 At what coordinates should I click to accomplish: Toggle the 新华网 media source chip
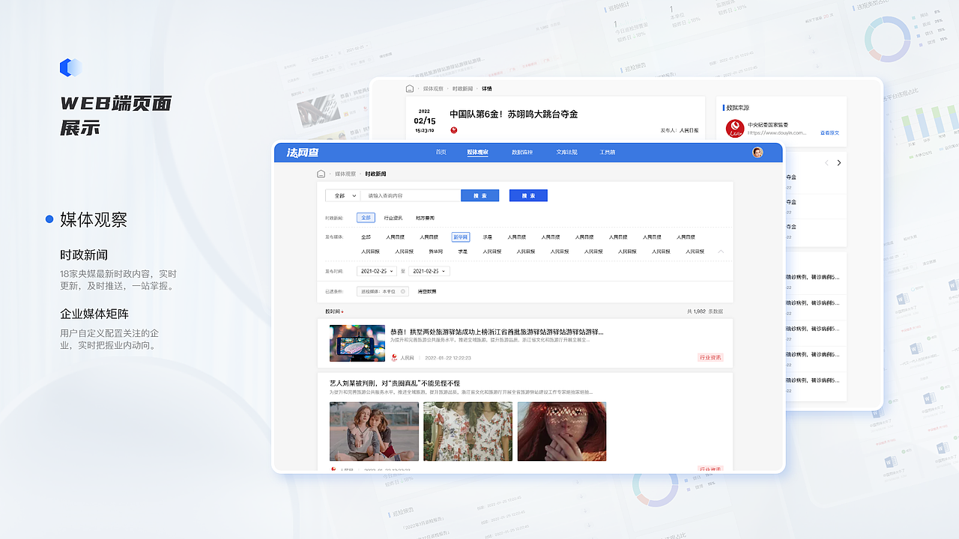459,238
